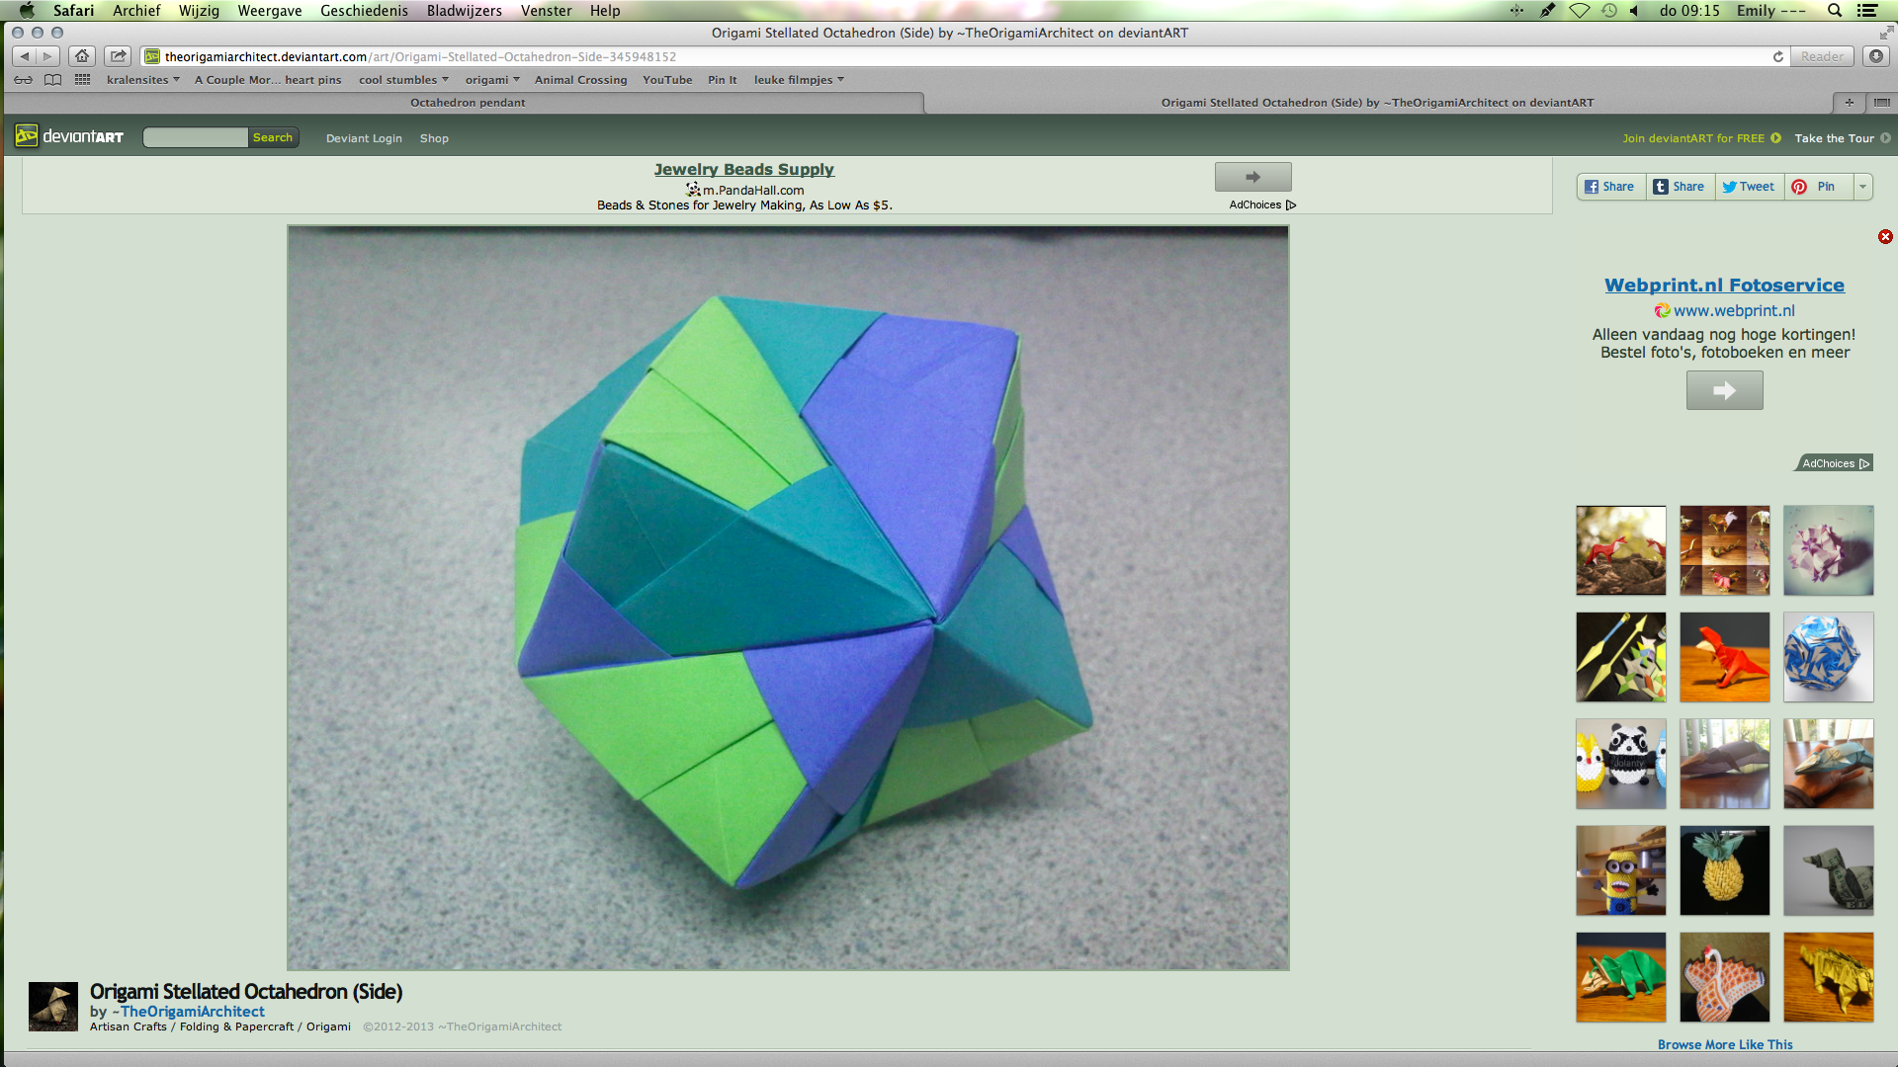Viewport: 1898px width, 1067px height.
Task: Open the bookmarks book icon
Action: 52,79
